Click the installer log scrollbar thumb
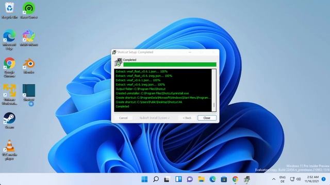 point(214,105)
